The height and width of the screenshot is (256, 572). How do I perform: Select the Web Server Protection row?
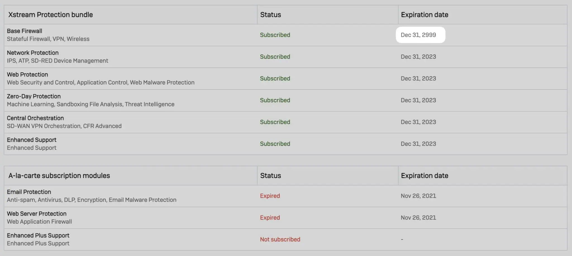(x=112, y=217)
